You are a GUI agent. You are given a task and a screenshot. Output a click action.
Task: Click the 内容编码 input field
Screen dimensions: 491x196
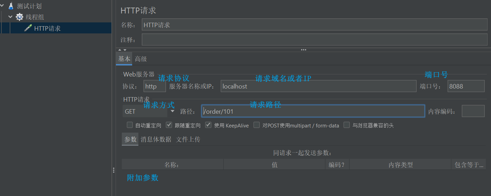[x=473, y=111]
